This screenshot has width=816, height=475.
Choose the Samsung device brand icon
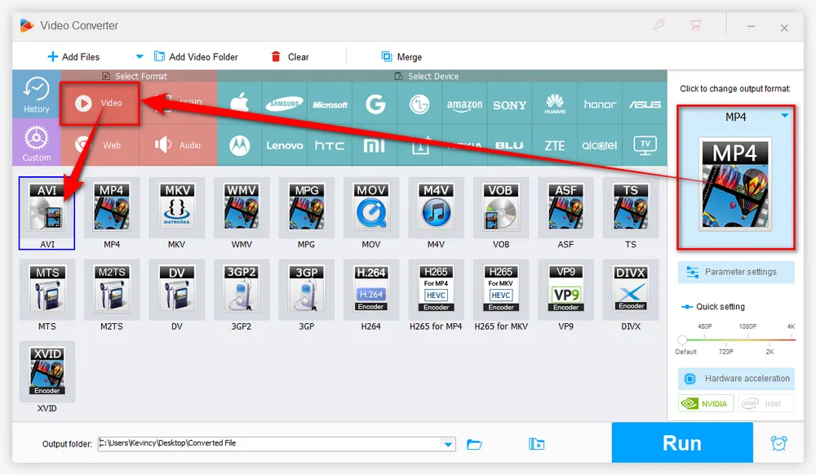point(284,104)
